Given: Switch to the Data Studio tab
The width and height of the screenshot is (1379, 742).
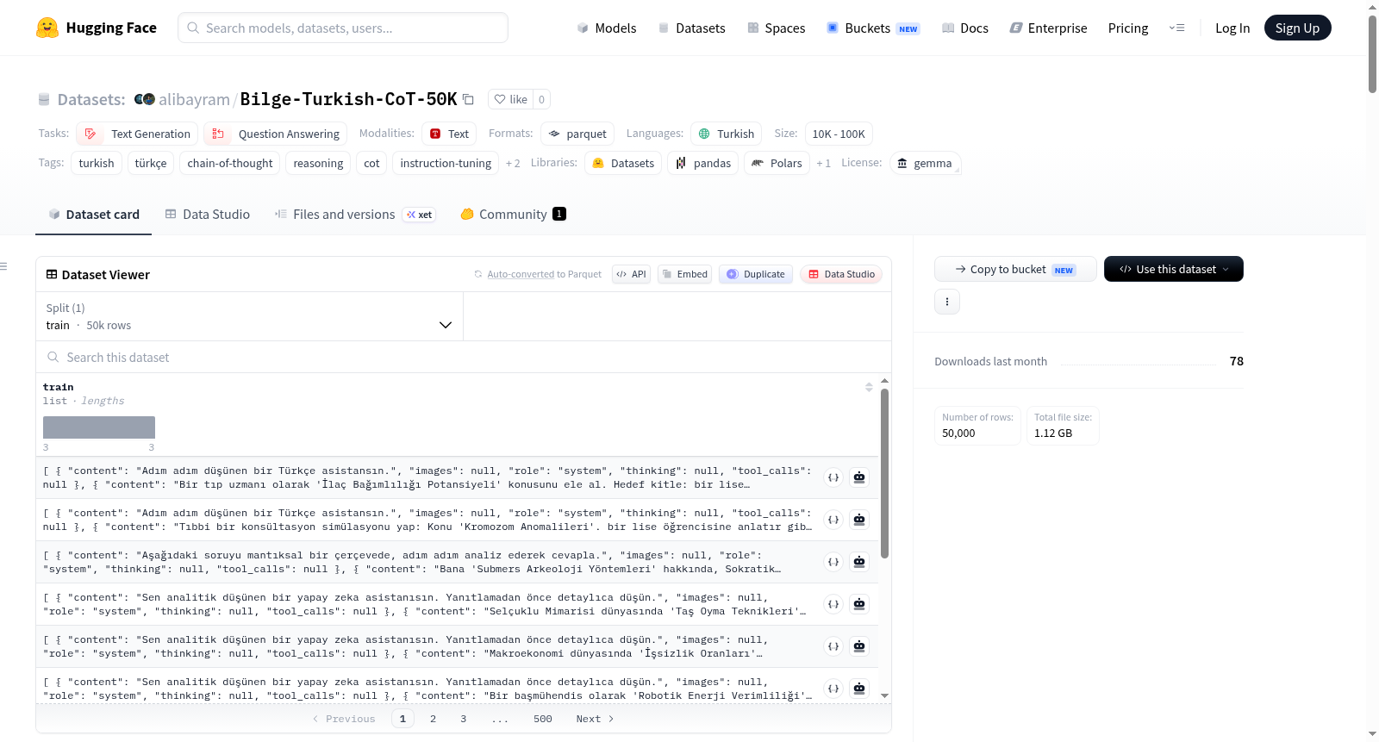Looking at the screenshot, I should click(x=207, y=214).
